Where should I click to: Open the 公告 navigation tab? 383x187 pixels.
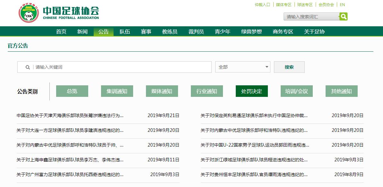click(103, 31)
